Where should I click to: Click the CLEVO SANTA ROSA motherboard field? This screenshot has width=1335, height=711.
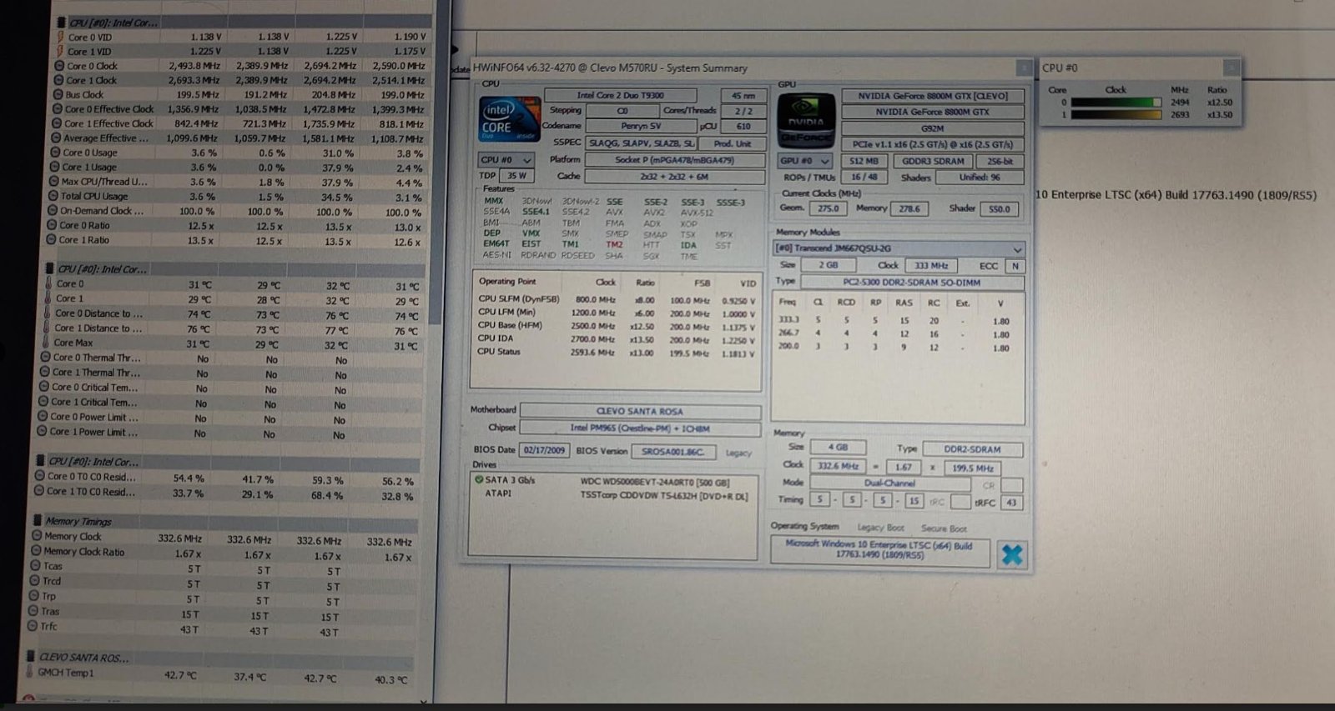(640, 411)
